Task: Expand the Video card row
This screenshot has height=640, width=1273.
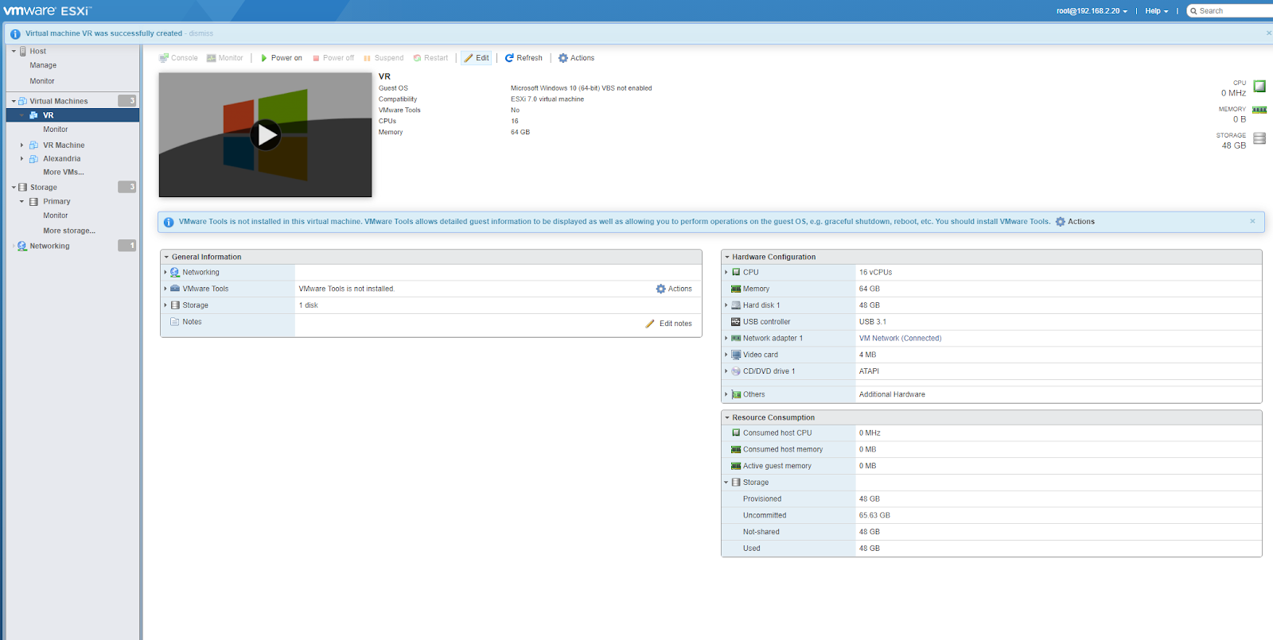Action: [726, 355]
